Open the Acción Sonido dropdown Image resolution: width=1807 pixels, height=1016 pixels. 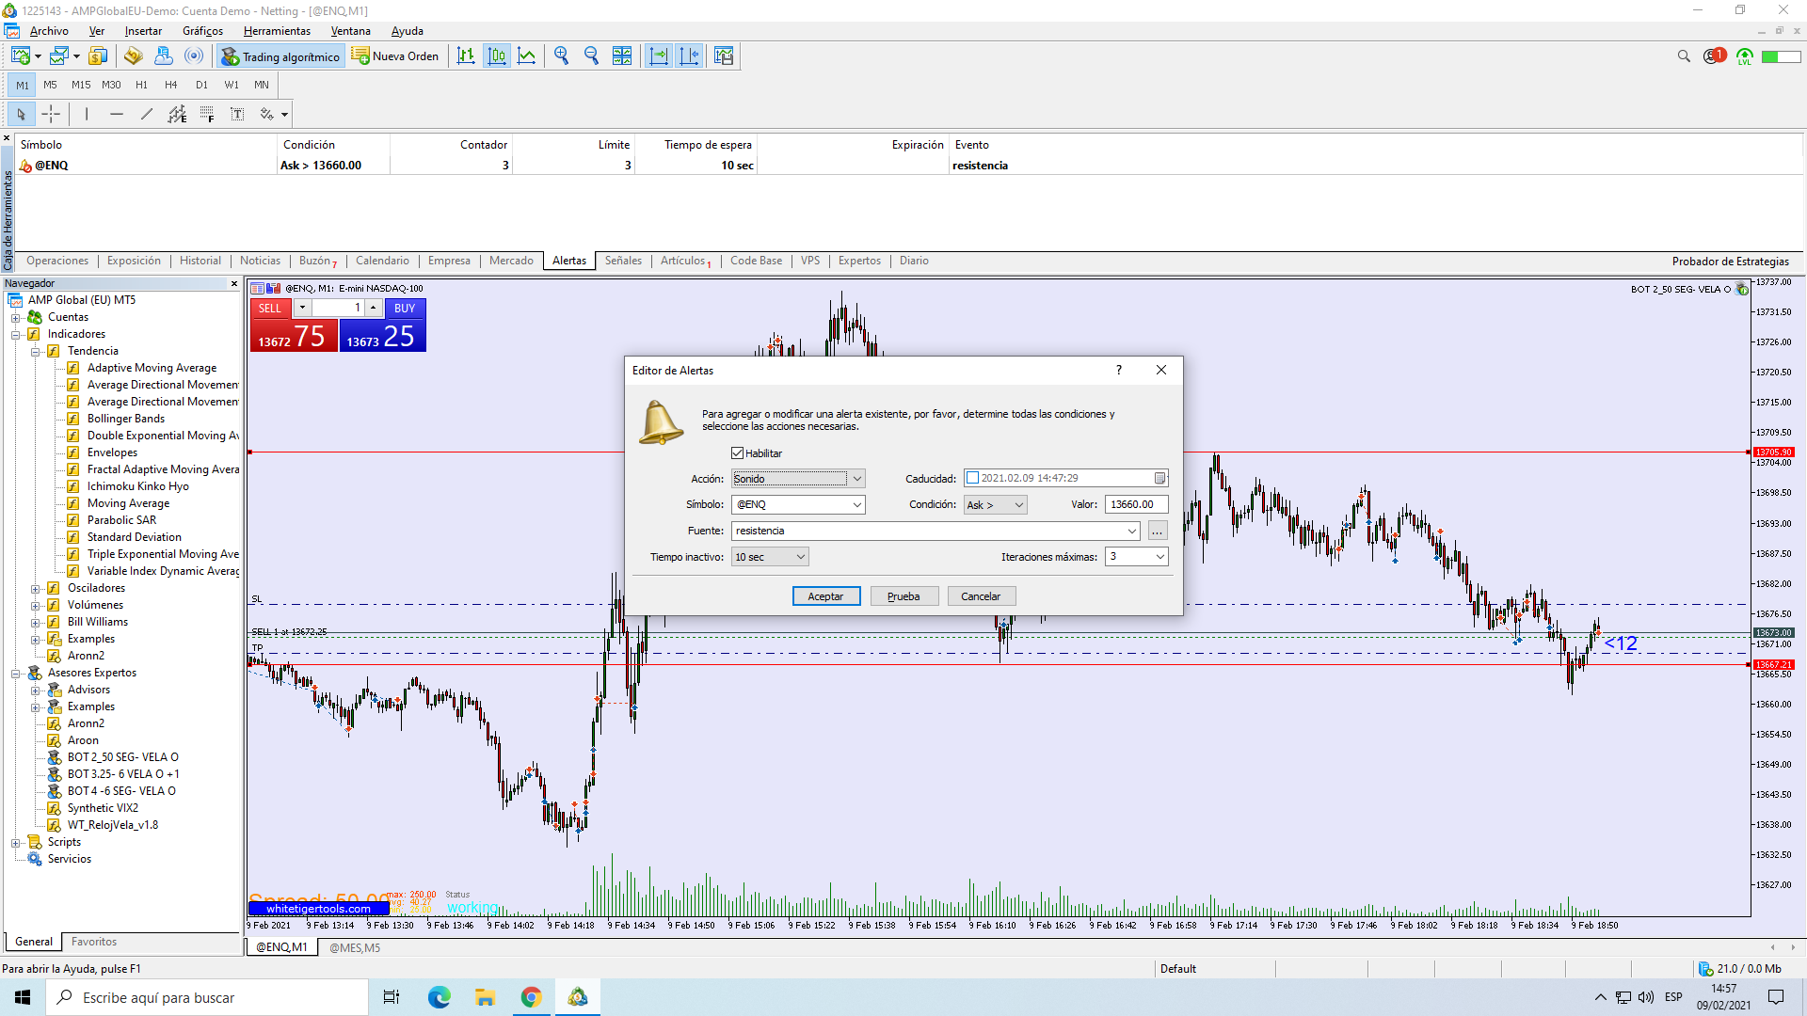tap(798, 479)
